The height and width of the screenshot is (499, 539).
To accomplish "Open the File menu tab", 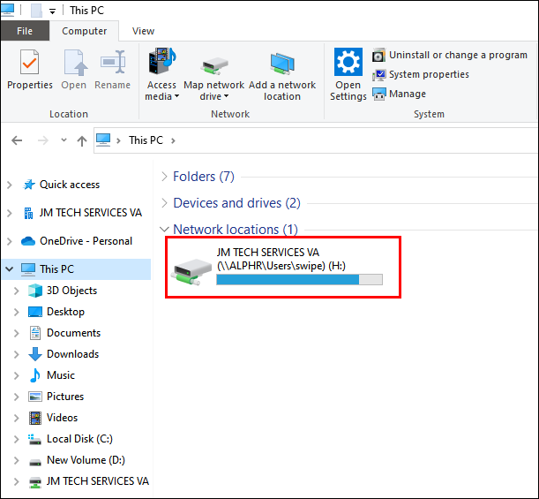I will coord(25,31).
